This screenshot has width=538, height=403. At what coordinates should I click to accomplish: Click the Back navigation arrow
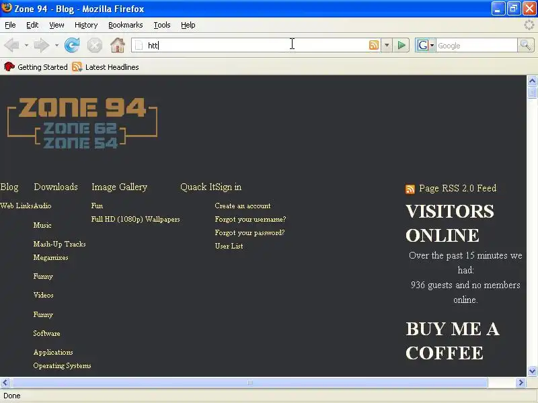coord(12,45)
